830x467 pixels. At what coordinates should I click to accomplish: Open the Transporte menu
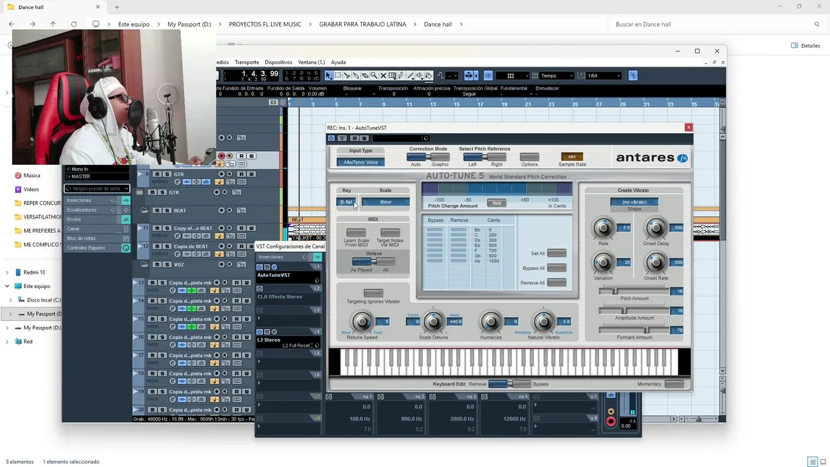click(246, 62)
